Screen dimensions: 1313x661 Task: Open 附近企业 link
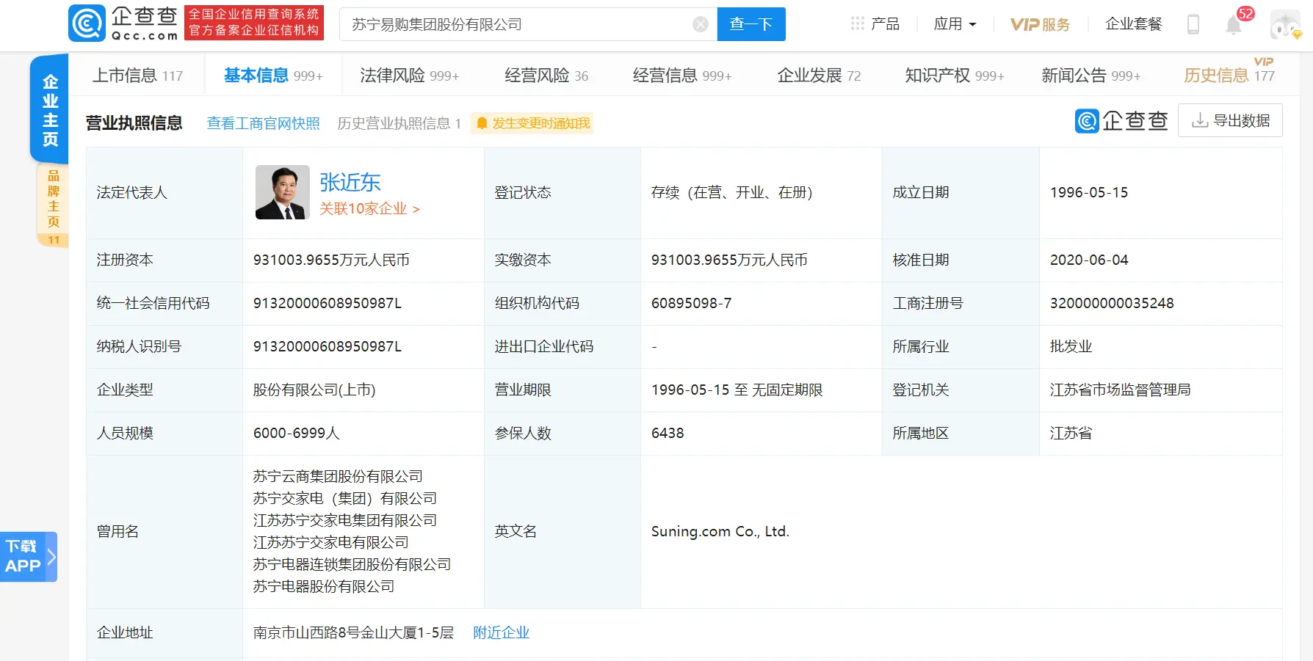(501, 632)
